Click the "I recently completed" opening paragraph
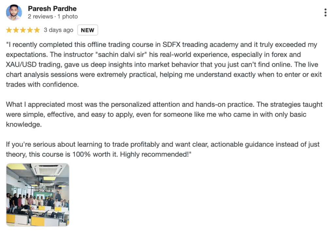This screenshot has width=335, height=232. pyautogui.click(x=164, y=64)
